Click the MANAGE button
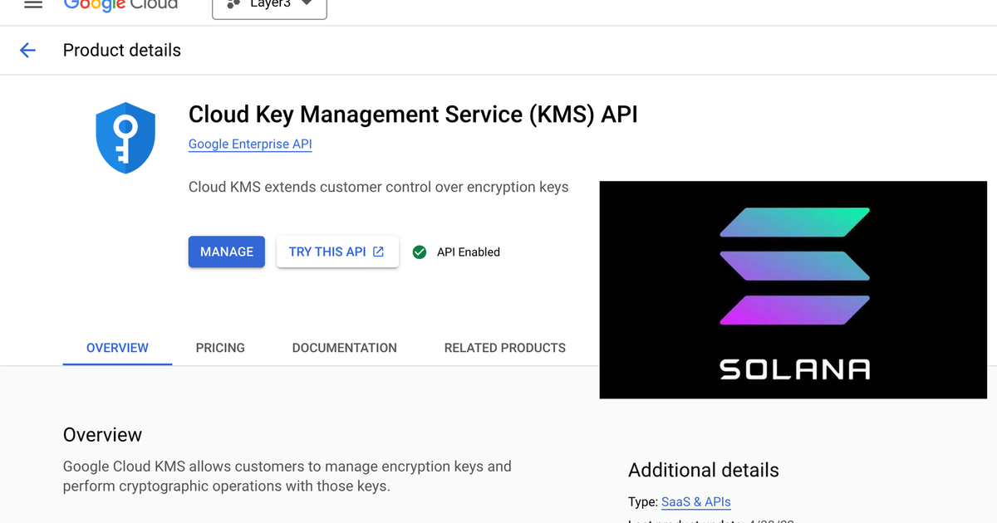The height and width of the screenshot is (523, 997). tap(226, 252)
